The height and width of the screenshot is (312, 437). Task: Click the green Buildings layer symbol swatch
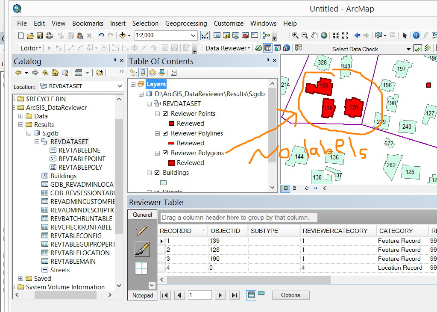pos(164,183)
